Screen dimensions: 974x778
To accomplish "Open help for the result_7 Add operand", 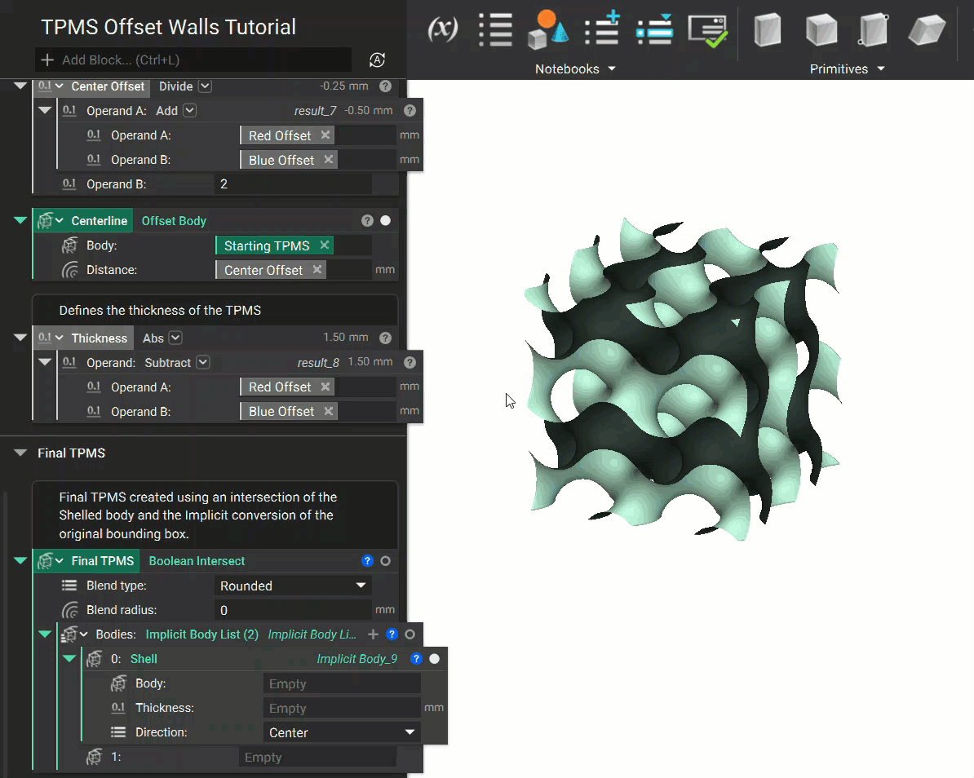I will (x=410, y=111).
